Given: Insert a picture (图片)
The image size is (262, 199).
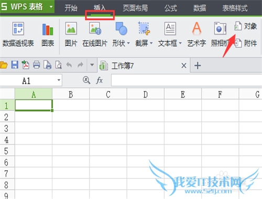Looking at the screenshot, I should coord(71,35).
